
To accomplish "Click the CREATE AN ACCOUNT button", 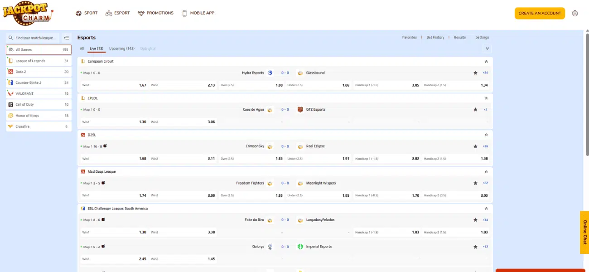I will click(540, 13).
